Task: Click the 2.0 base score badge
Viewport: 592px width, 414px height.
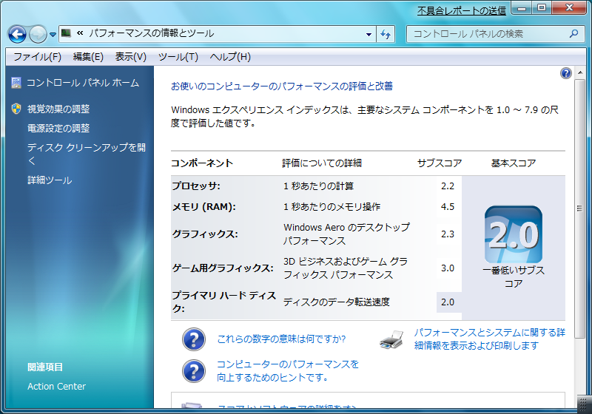Action: tap(514, 234)
